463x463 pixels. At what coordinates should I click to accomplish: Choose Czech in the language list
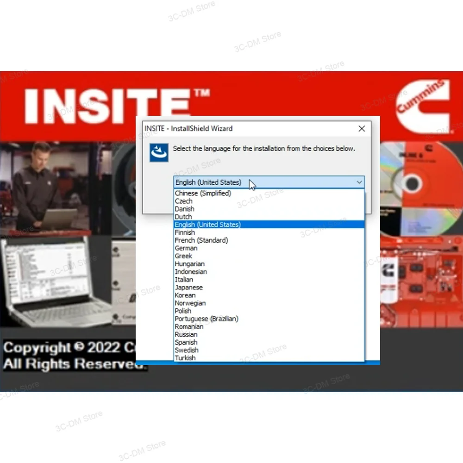[x=269, y=201]
